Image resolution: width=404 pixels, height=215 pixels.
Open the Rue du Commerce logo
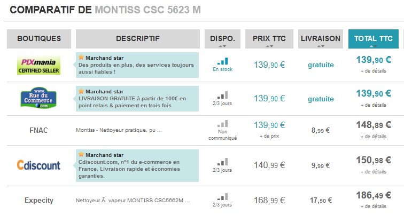38,98
